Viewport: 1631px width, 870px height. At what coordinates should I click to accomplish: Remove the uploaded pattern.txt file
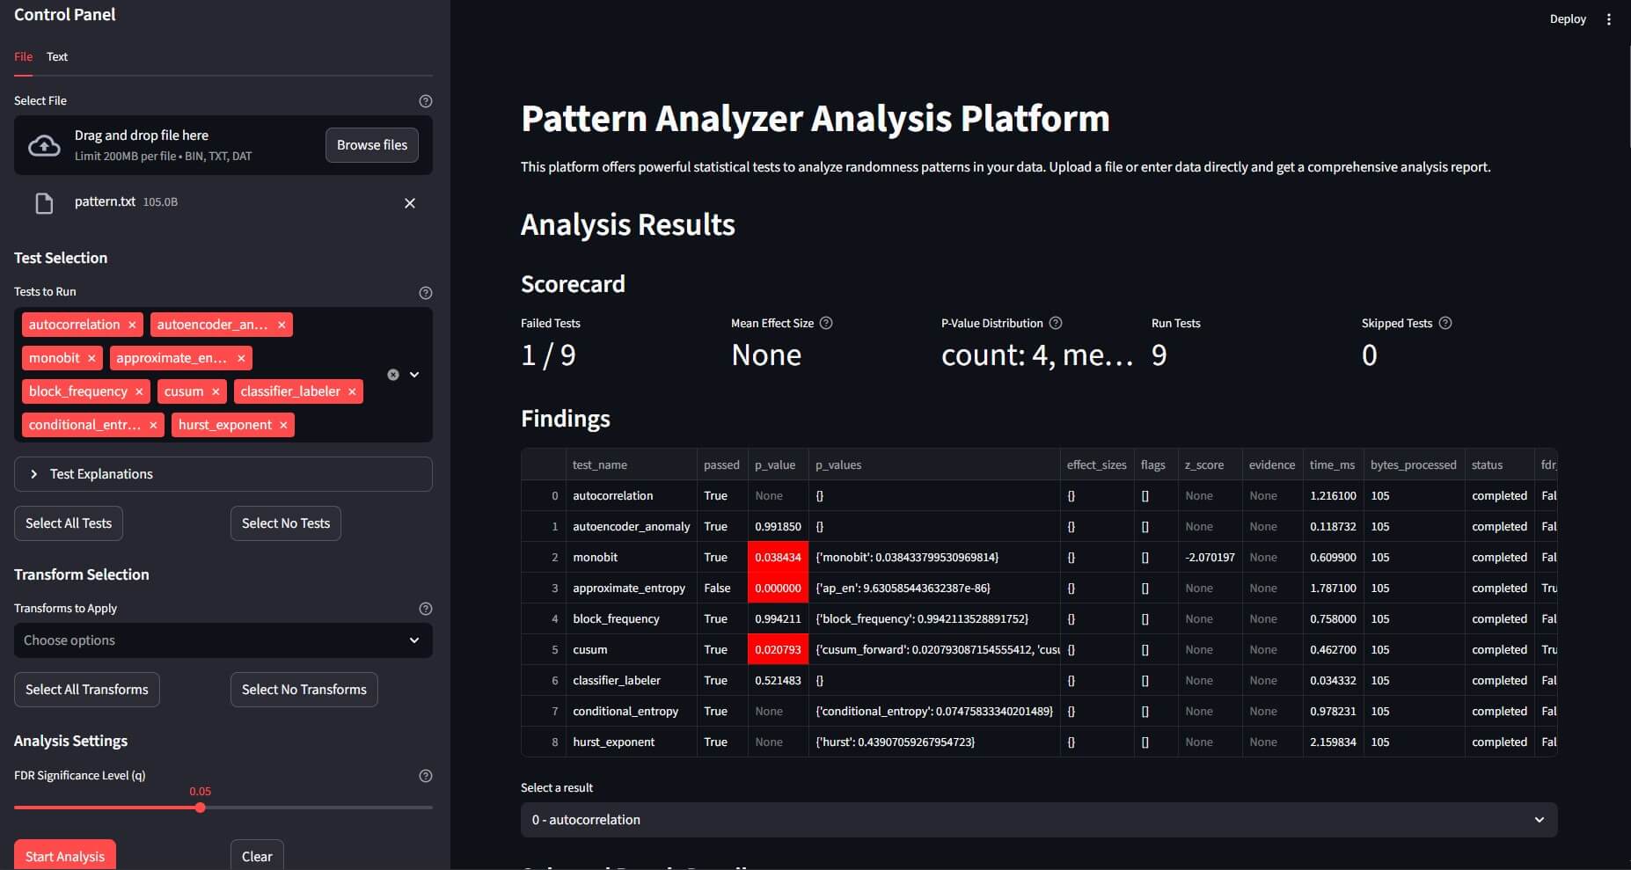(409, 203)
